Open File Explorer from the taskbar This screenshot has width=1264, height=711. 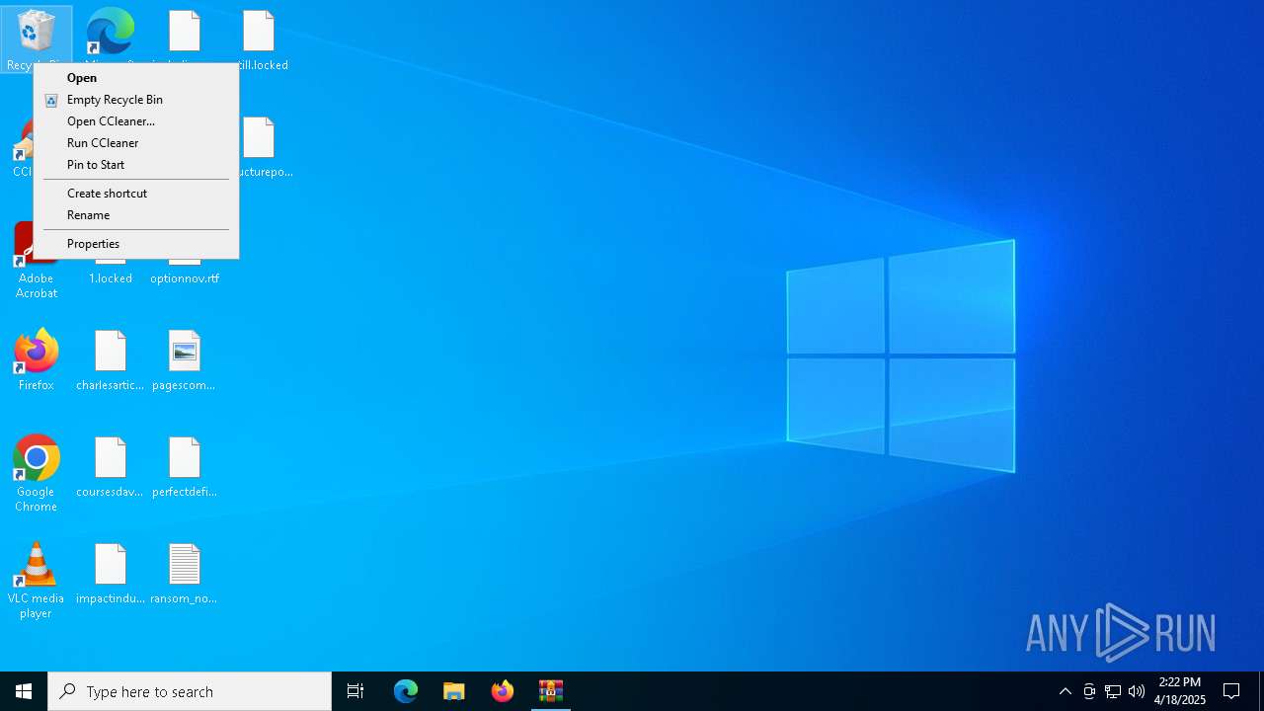[454, 691]
